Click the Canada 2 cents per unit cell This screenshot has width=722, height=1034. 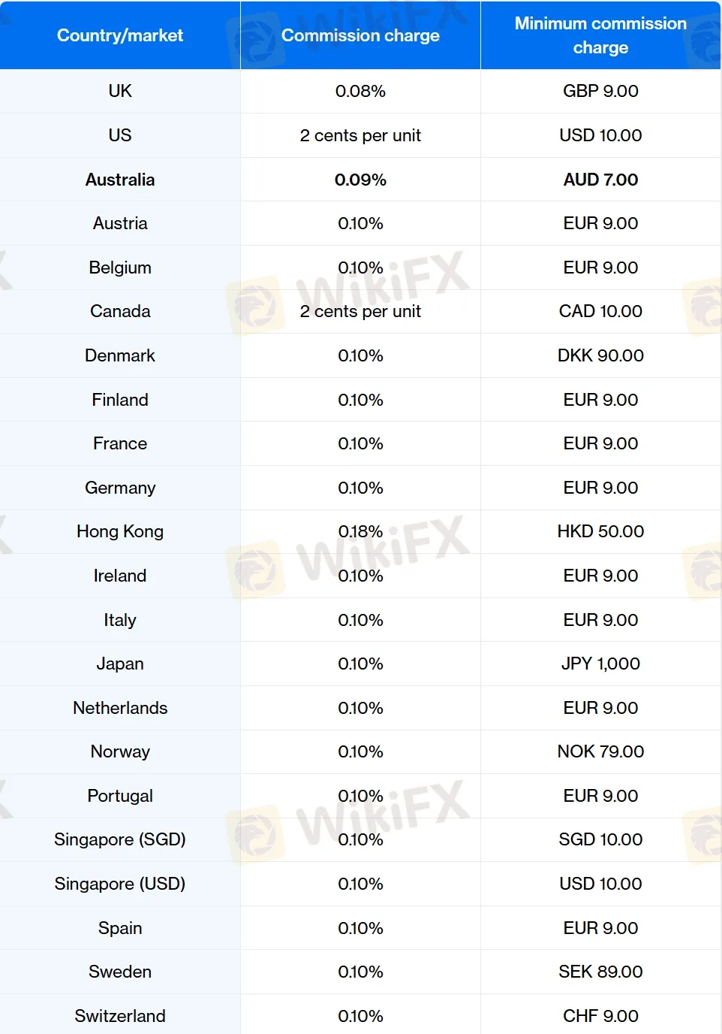(360, 311)
